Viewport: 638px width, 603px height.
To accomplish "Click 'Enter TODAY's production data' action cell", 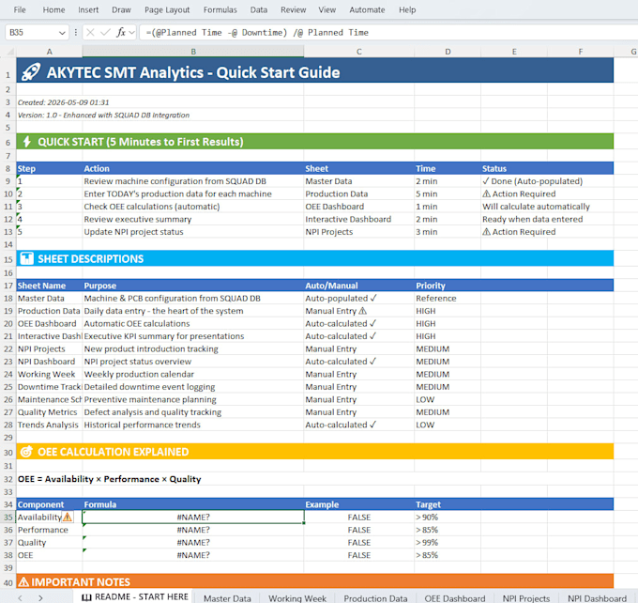I will click(193, 193).
